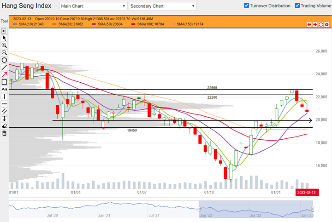332x222 pixels.
Task: Select the horizontal line tool
Action: point(4,104)
